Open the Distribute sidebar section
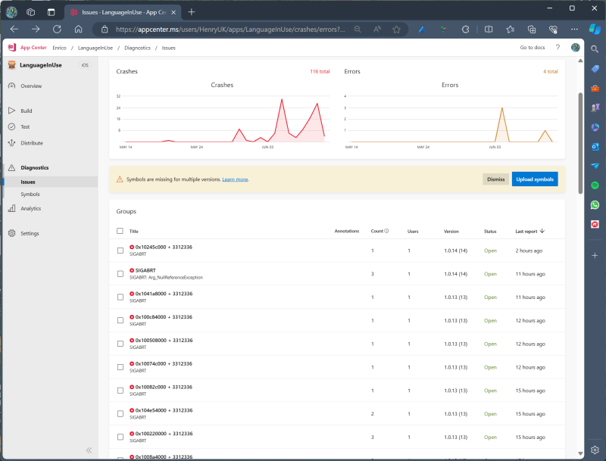Image resolution: width=606 pixels, height=461 pixels. (x=32, y=143)
